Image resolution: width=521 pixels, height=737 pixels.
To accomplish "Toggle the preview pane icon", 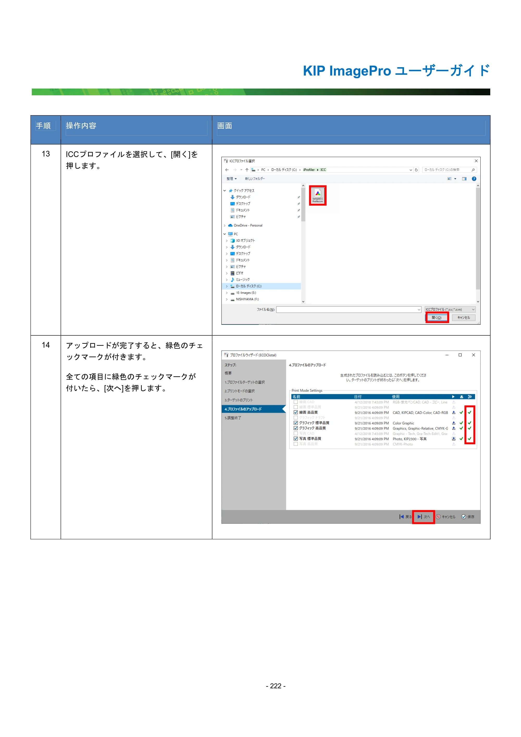I will 464,179.
